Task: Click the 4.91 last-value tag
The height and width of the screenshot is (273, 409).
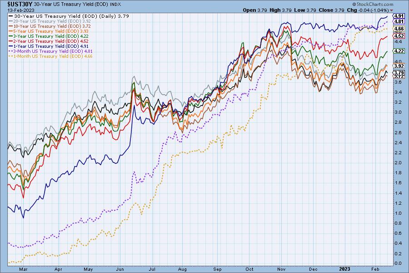Action: point(399,16)
